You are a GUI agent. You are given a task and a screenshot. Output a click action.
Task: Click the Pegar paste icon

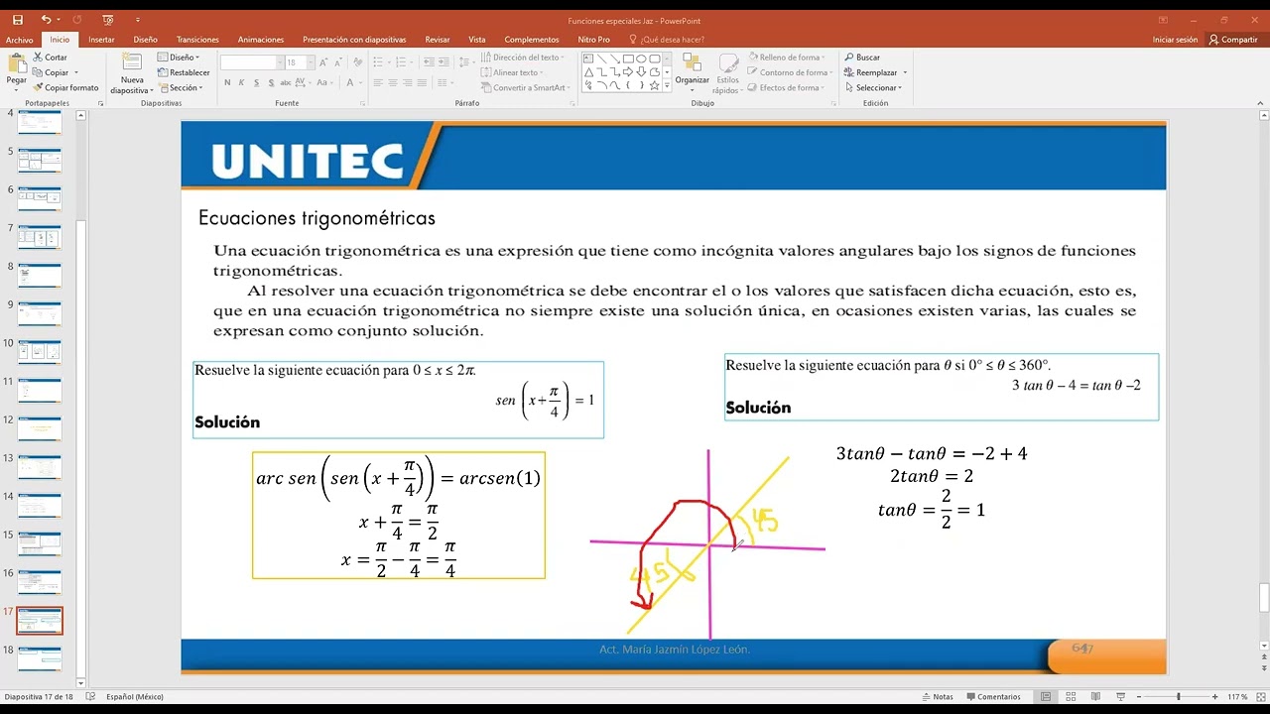point(17,63)
